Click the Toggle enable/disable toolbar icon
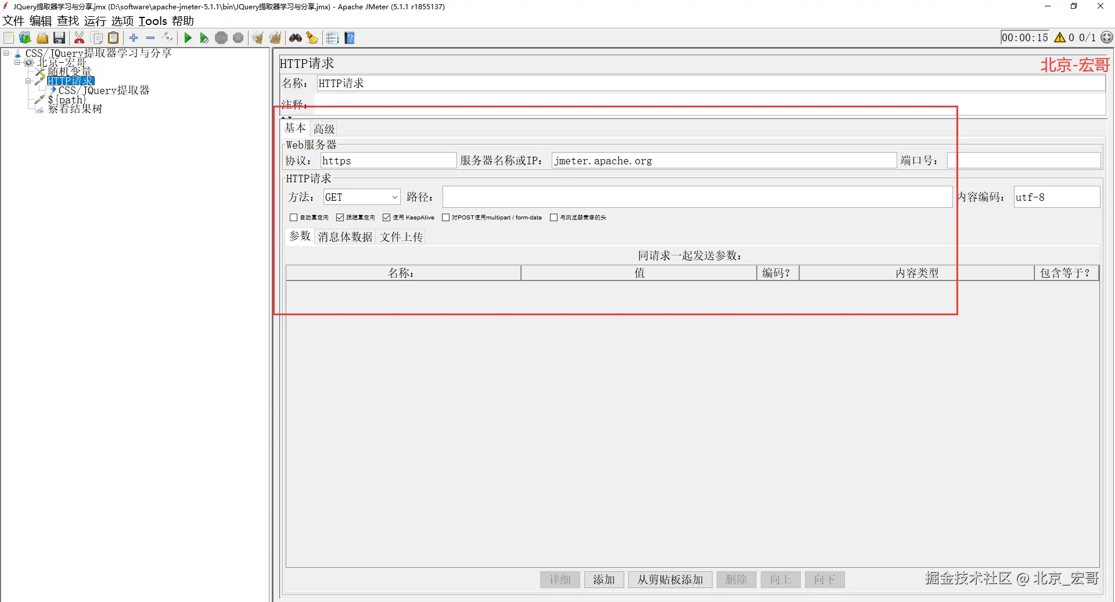 [168, 38]
